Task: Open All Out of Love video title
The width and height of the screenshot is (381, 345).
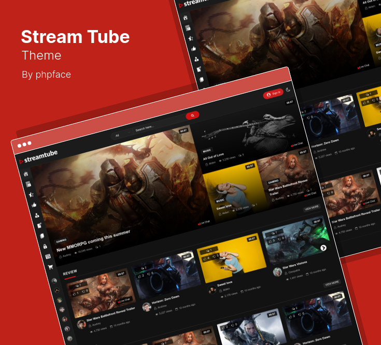Action: 214,156
